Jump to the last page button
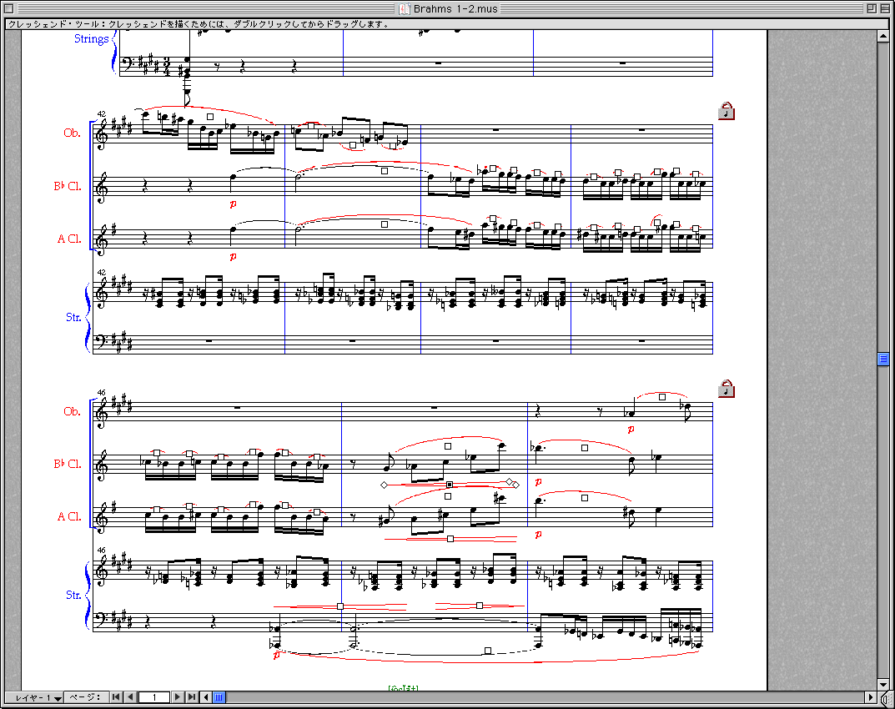 193,697
